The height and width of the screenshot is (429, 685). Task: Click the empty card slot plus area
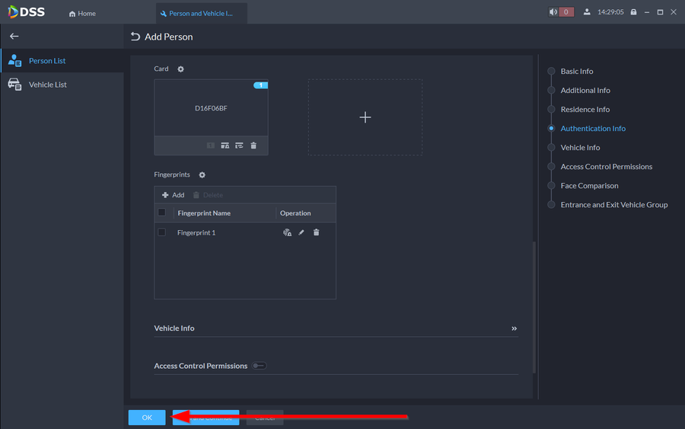[365, 117]
